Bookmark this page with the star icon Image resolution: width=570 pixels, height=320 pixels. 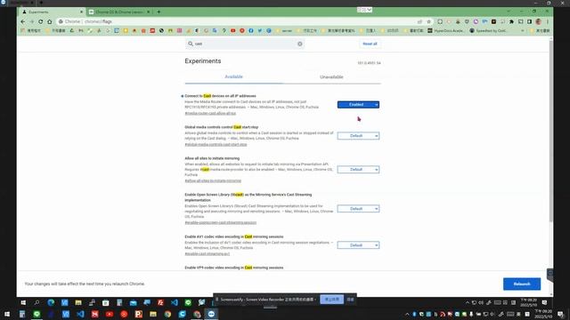point(428,21)
